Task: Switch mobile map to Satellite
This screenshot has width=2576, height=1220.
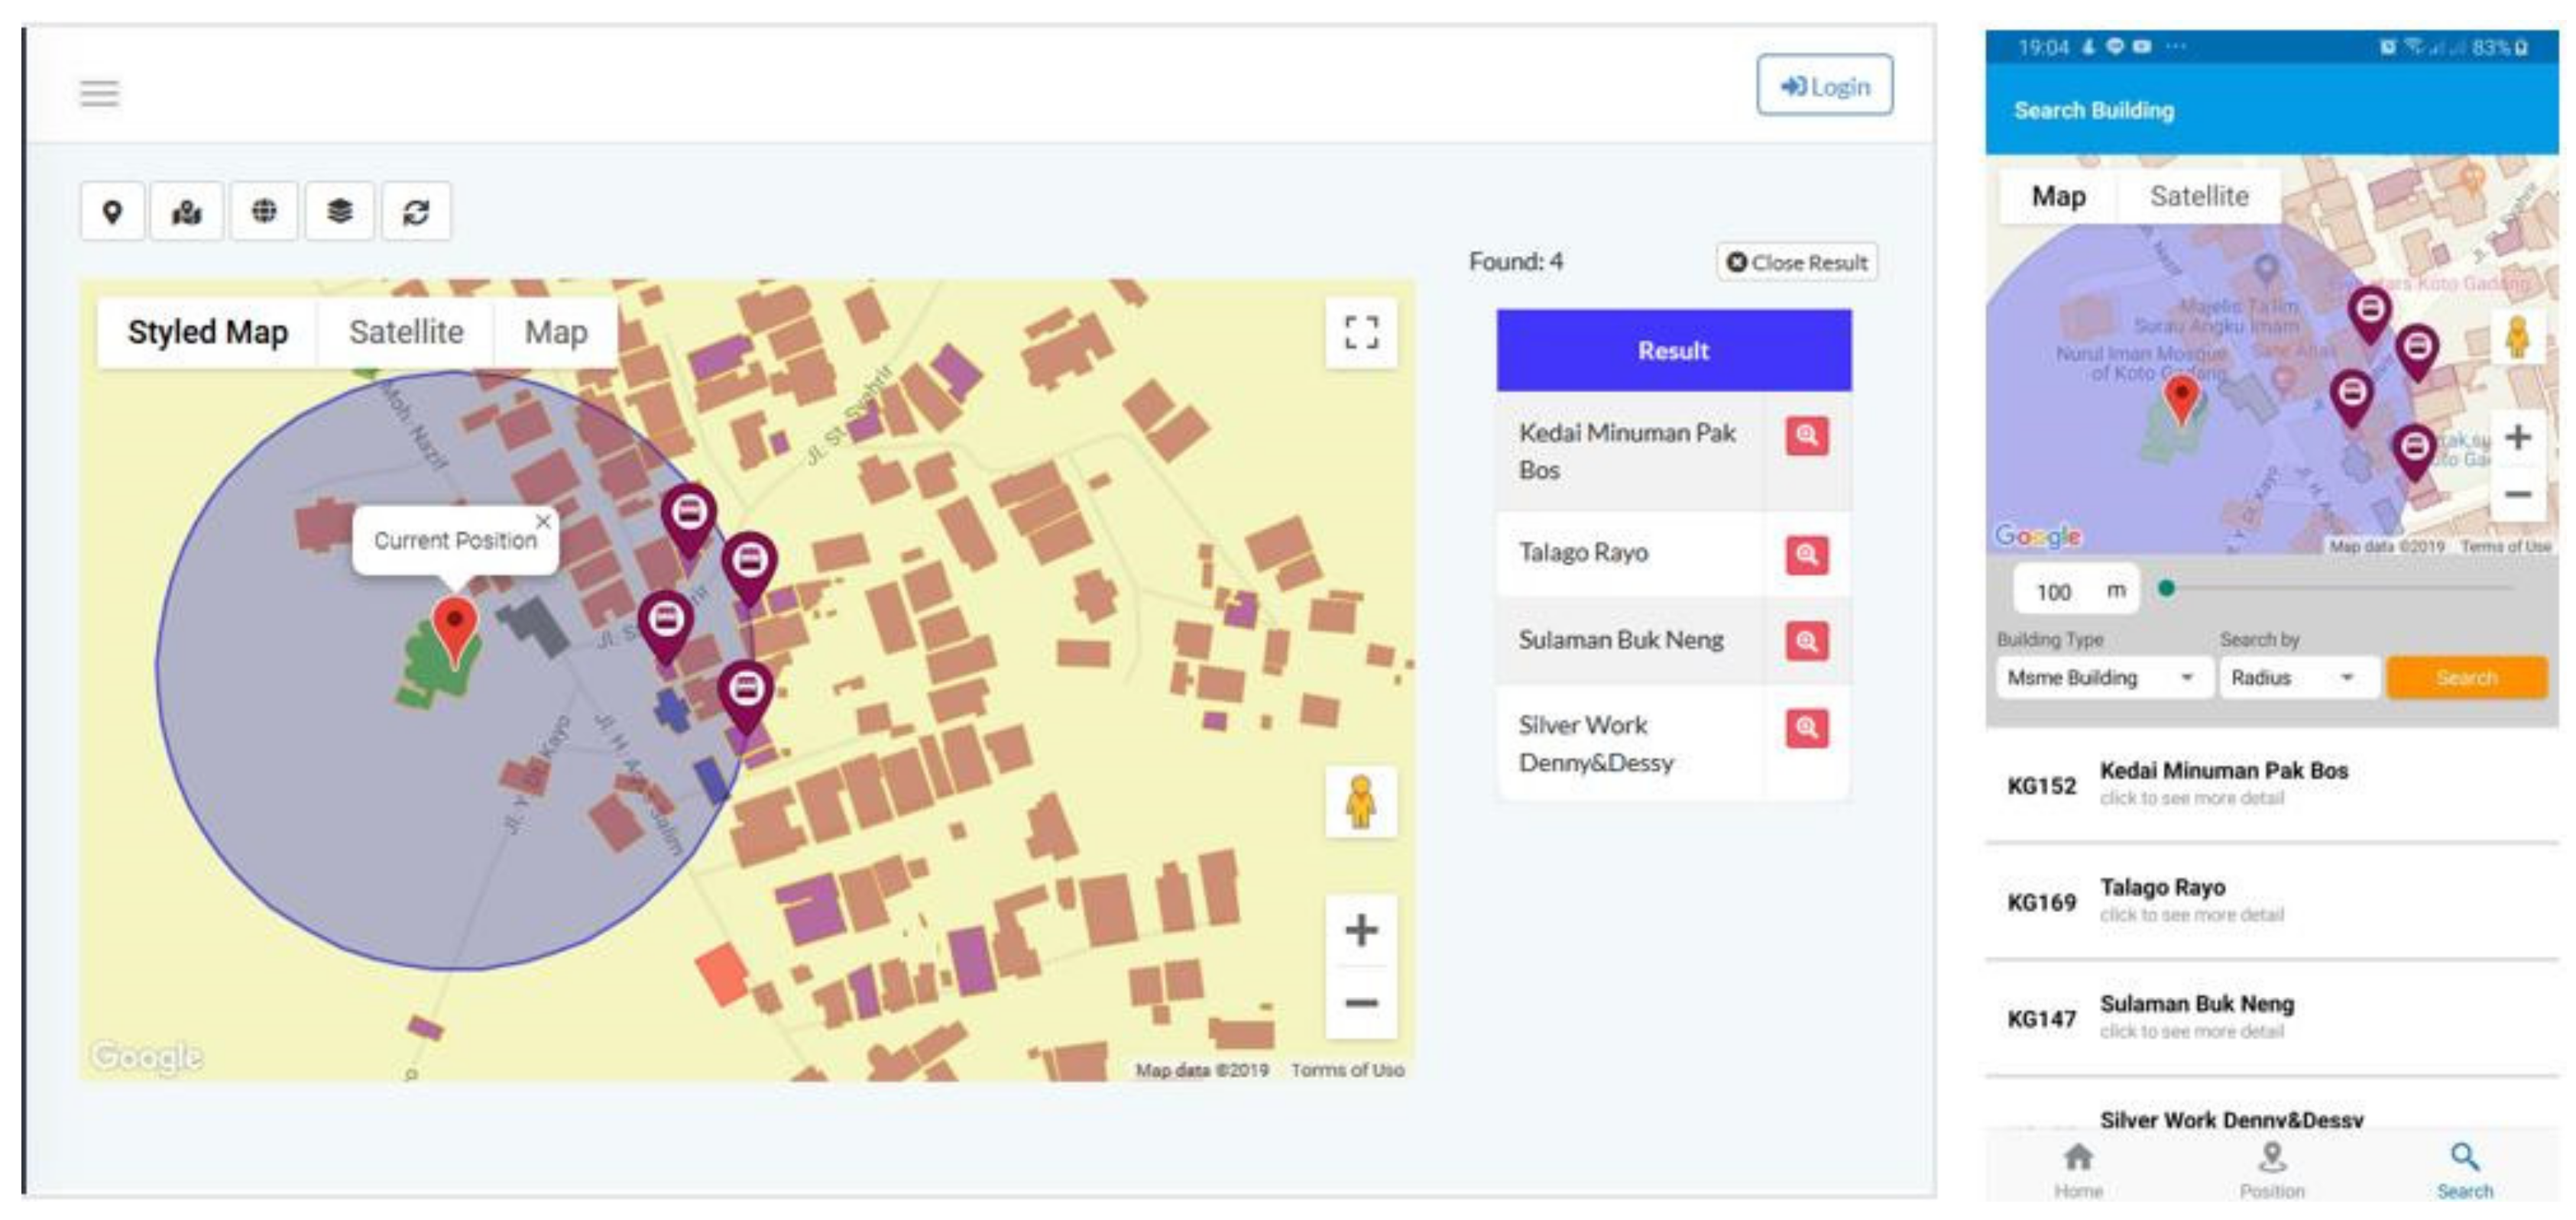Action: [x=2198, y=196]
